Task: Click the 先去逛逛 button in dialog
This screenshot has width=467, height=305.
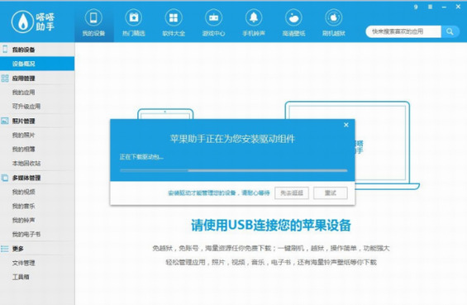Action: [292, 193]
